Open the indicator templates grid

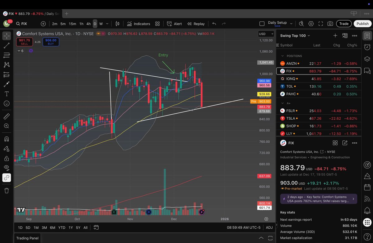(x=157, y=24)
